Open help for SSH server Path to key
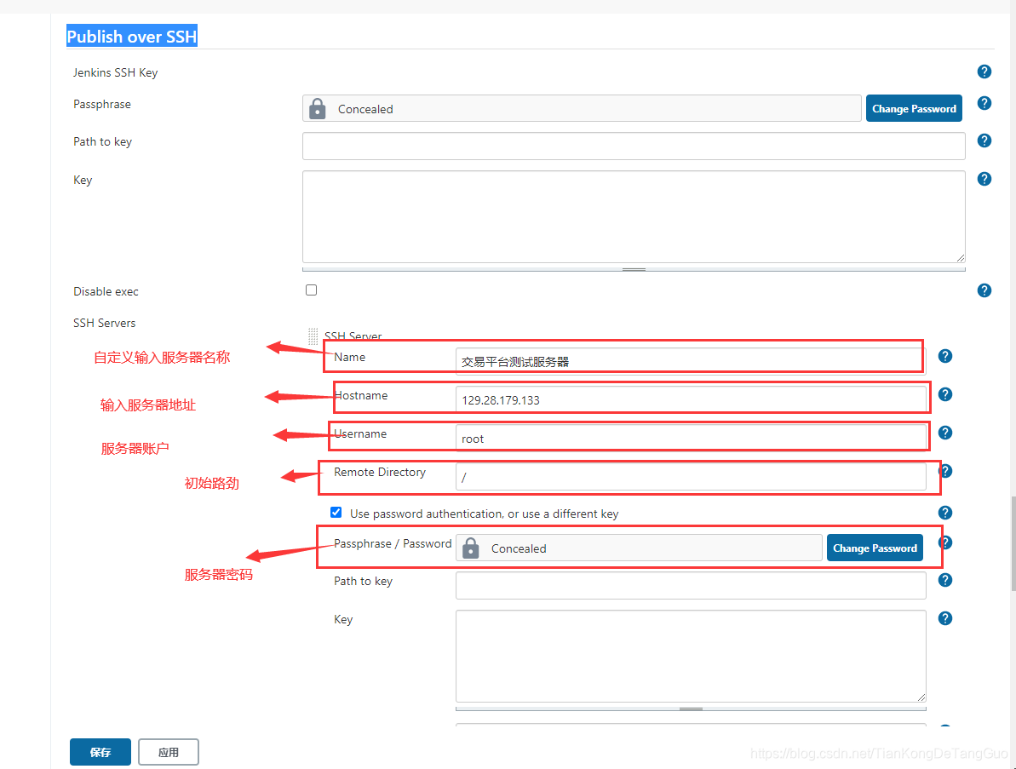Image resolution: width=1016 pixels, height=769 pixels. click(944, 580)
